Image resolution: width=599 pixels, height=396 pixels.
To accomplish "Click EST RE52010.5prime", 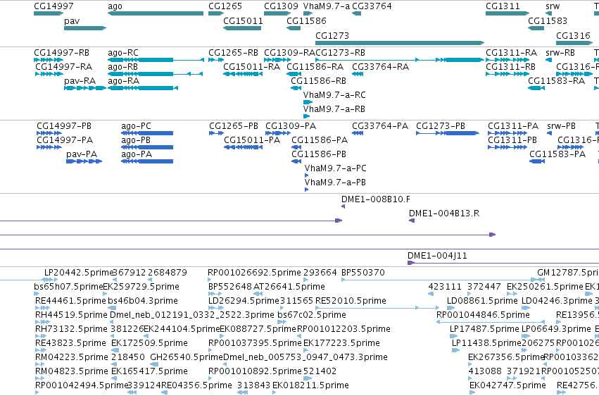I will (x=351, y=301).
